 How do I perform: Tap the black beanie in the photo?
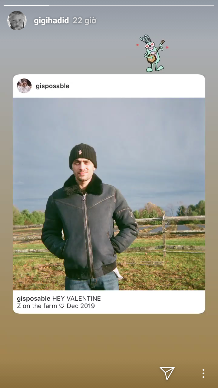(x=83, y=156)
